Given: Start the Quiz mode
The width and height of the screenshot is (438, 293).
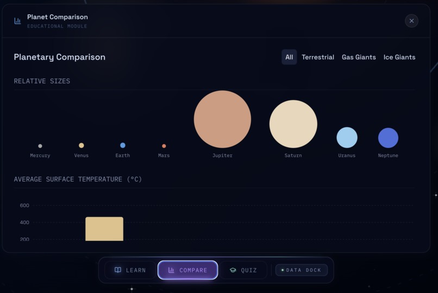Looking at the screenshot, I should click(243, 270).
